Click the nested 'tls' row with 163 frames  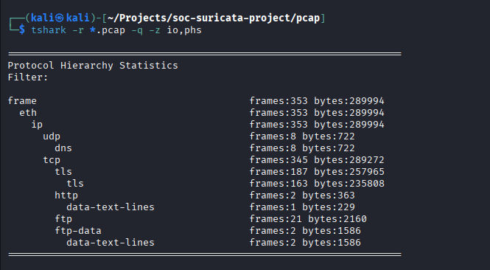pyautogui.click(x=75, y=184)
